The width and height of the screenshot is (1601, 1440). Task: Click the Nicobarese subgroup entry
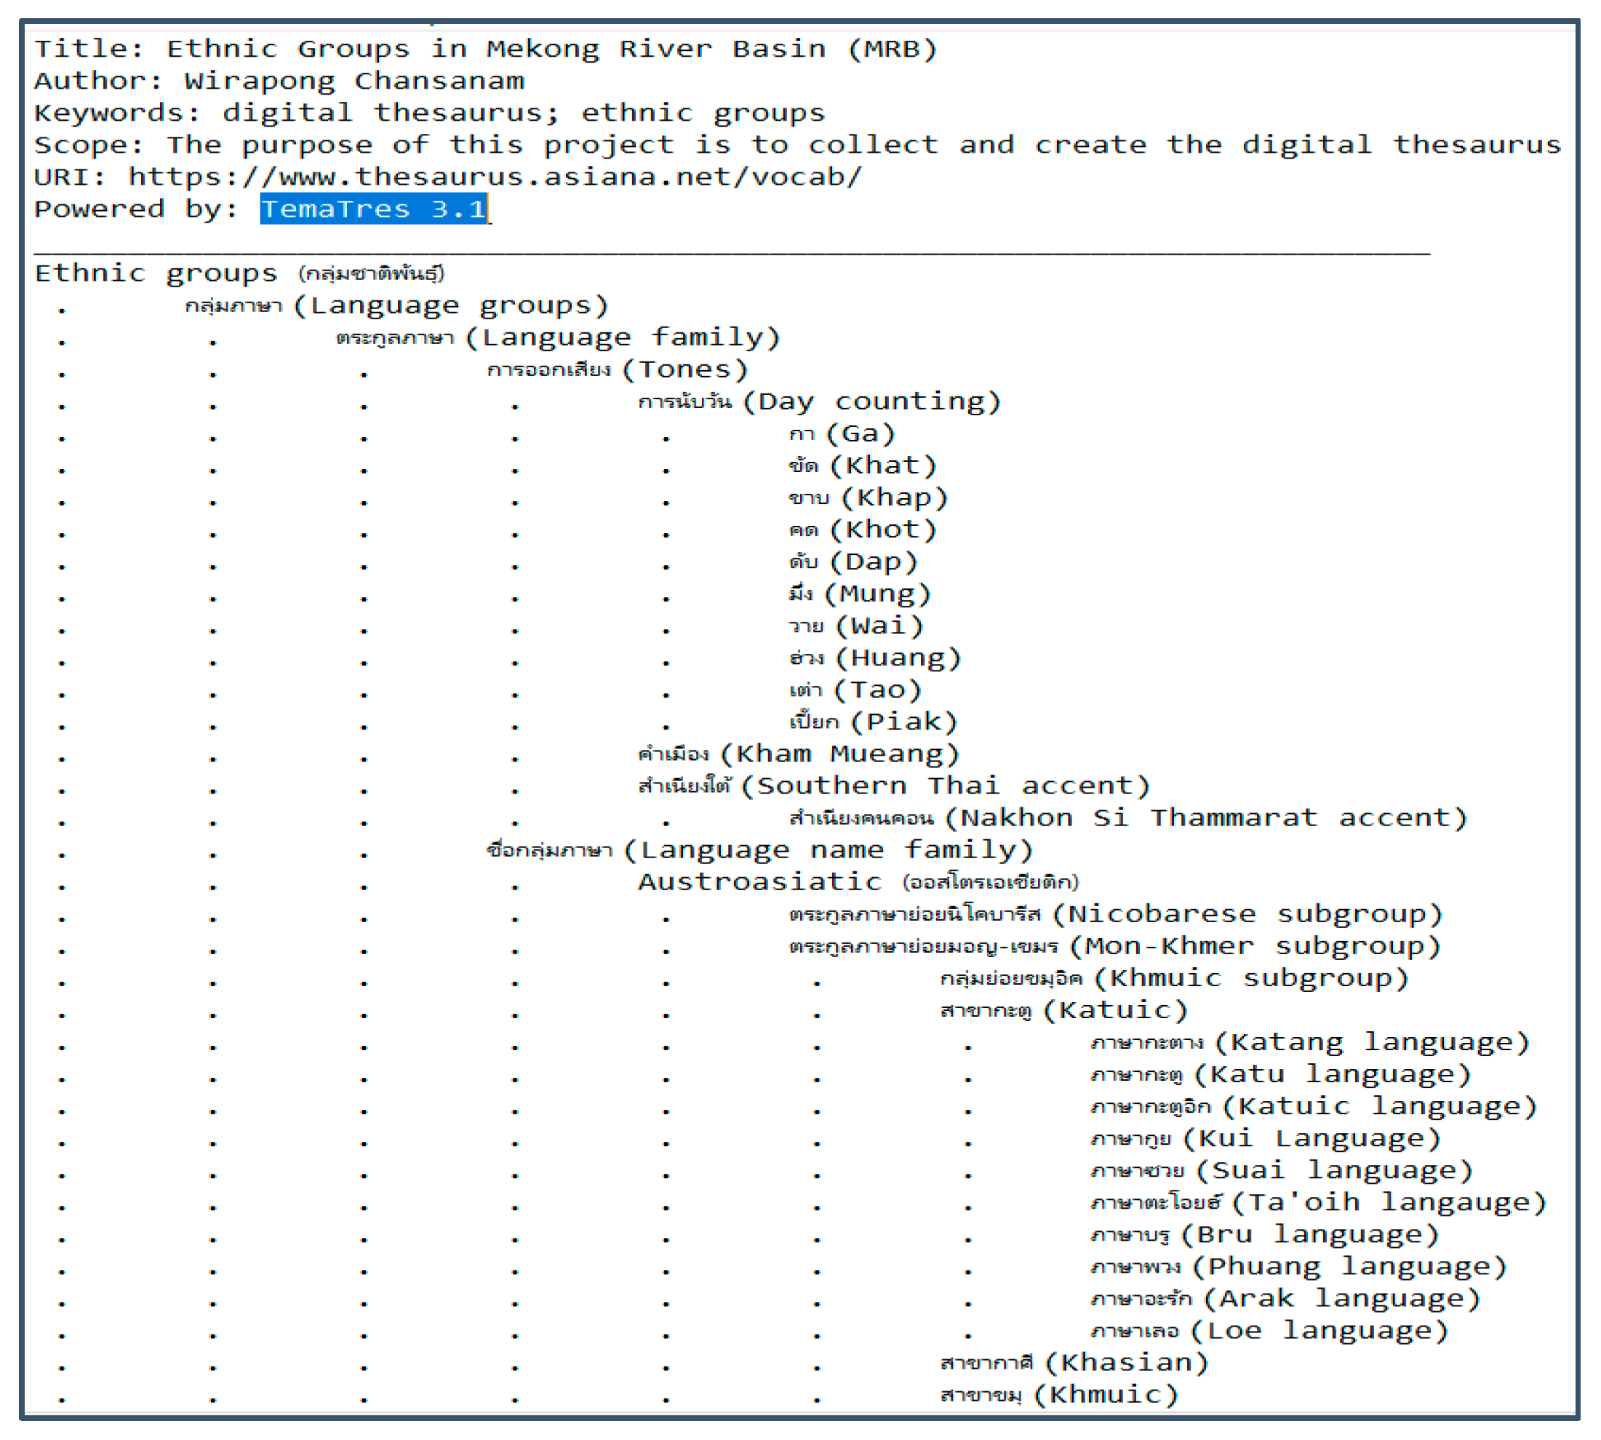(x=1116, y=914)
